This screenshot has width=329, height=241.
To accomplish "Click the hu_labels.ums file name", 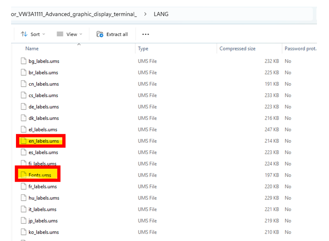I will click(44, 198).
